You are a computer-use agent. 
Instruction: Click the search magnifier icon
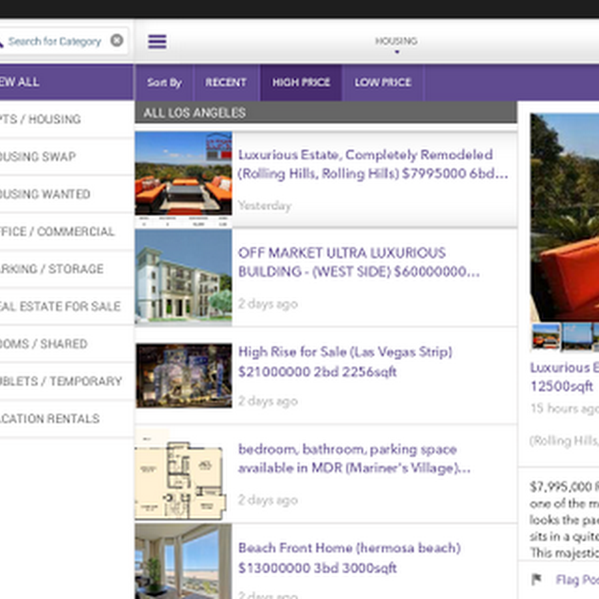(2, 41)
